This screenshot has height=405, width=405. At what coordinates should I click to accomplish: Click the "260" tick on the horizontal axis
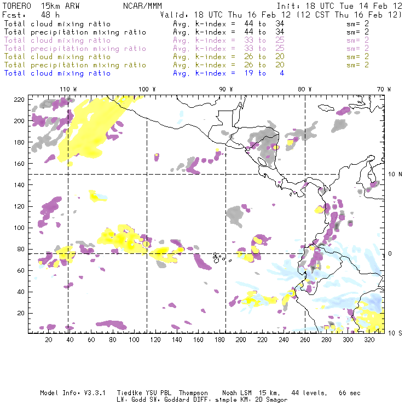(x=305, y=340)
